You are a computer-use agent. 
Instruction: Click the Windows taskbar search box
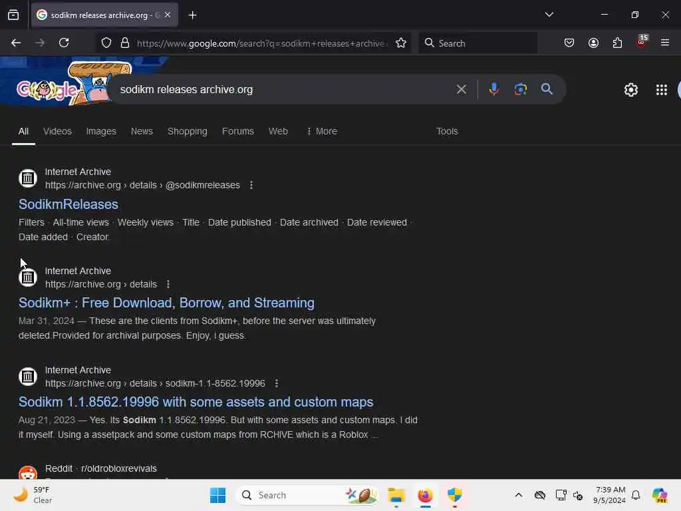[x=307, y=495]
